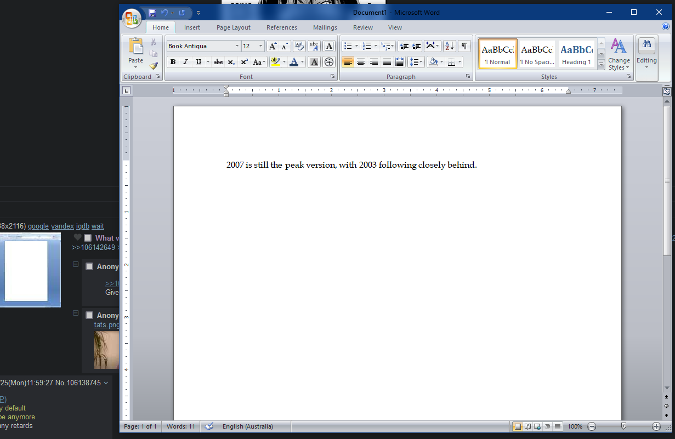Clear all formatting from text
The width and height of the screenshot is (675, 439).
tap(299, 47)
